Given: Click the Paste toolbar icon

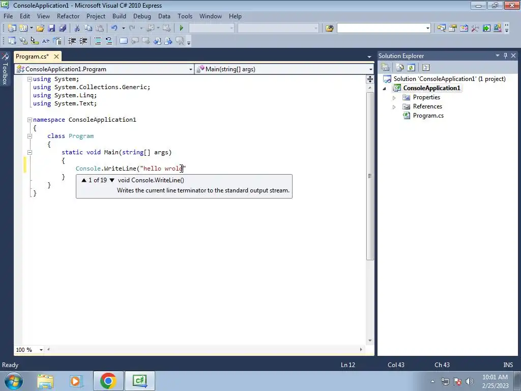Looking at the screenshot, I should 99,29.
